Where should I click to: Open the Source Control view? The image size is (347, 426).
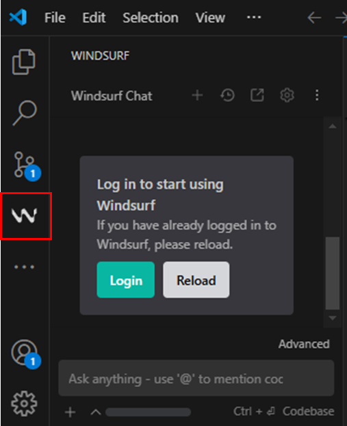[x=26, y=166]
